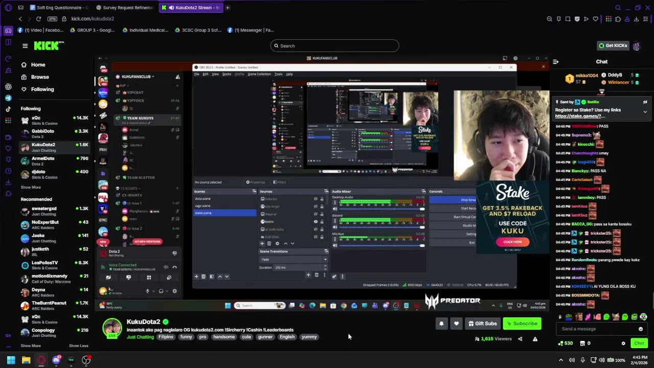The image size is (654, 368).
Task: Open emoji picker in message box
Action: (641, 329)
